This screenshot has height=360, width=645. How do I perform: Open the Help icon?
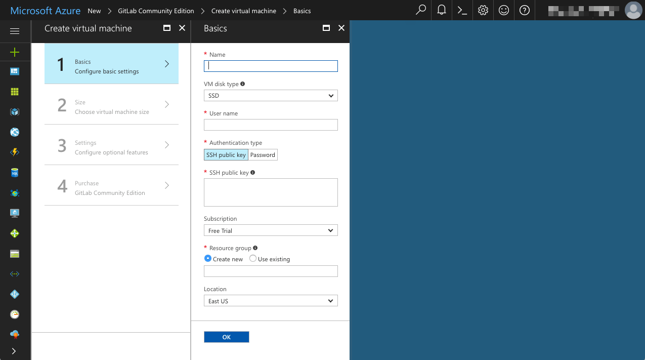tap(524, 10)
